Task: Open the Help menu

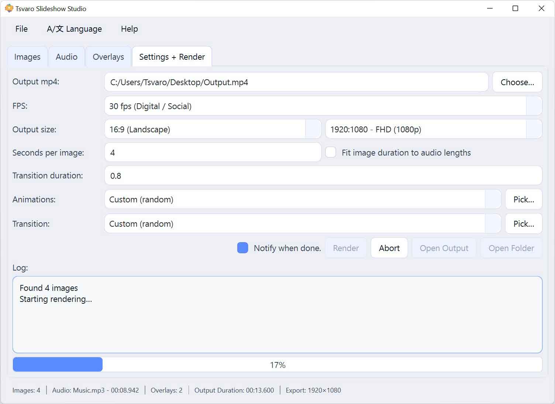Action: pyautogui.click(x=129, y=29)
